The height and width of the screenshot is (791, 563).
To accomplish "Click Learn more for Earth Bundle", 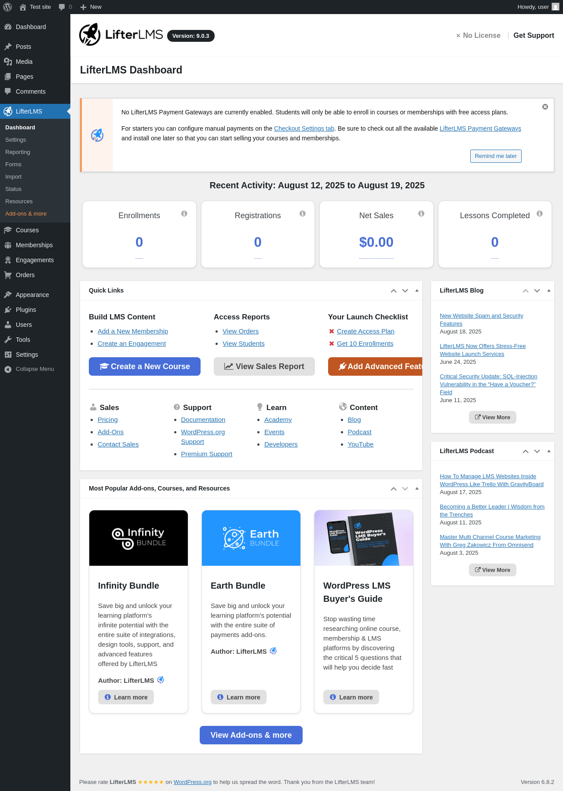I will coord(238,697).
